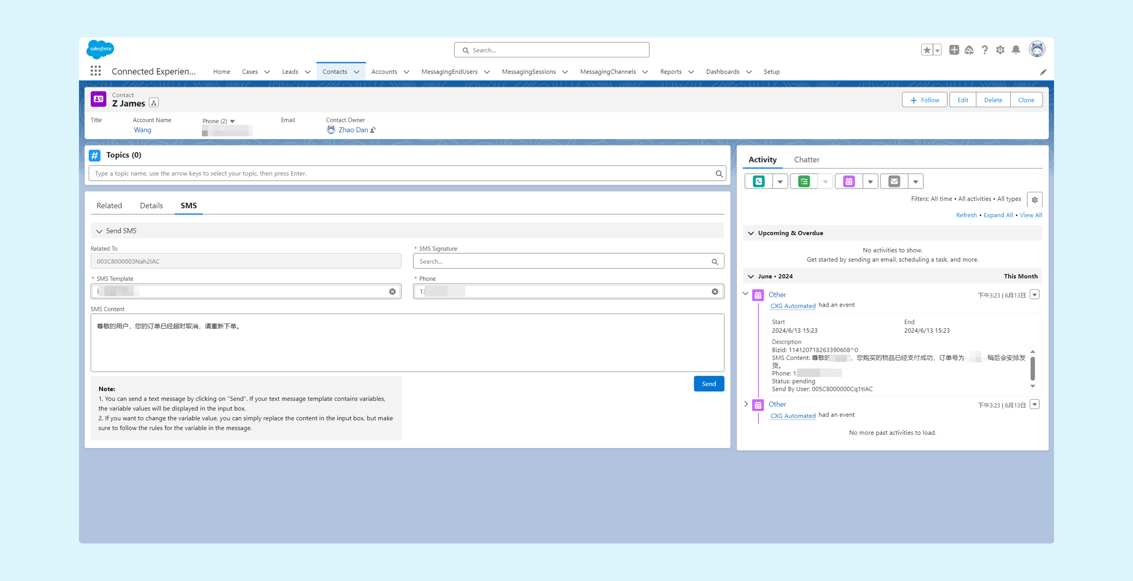Click the Favorites star icon
Viewport: 1133px width, 581px height.
[927, 50]
